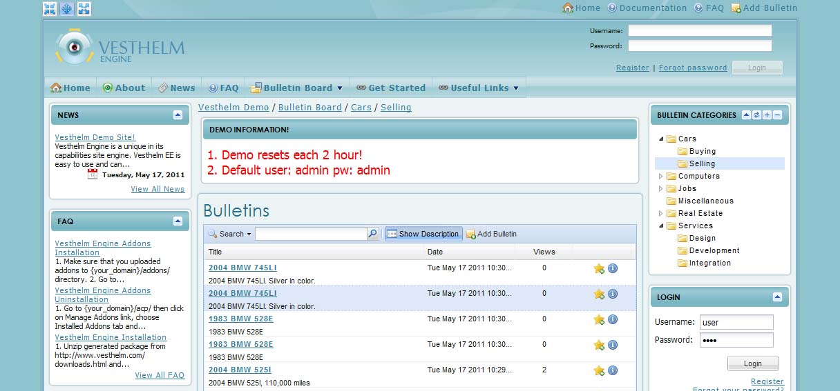Image resolution: width=840 pixels, height=391 pixels.
Task: Open the Get Started menu item
Action: point(391,88)
